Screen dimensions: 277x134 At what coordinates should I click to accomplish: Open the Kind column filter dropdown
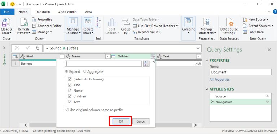(x=62, y=56)
